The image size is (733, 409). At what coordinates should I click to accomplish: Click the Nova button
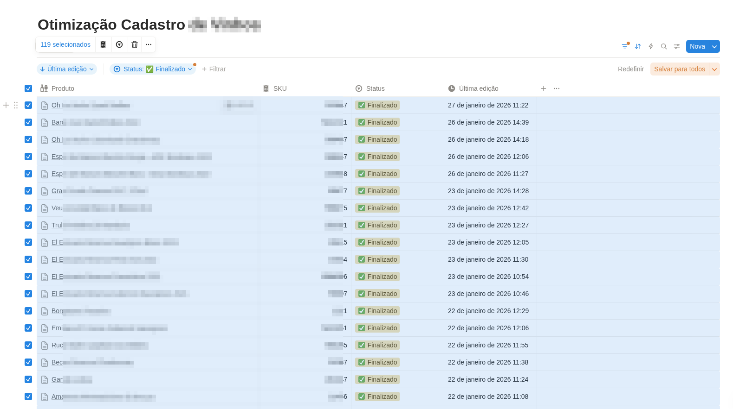click(x=697, y=46)
